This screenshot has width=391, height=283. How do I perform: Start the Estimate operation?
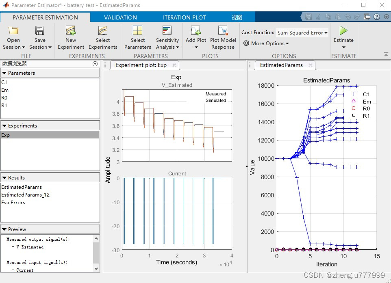(x=343, y=37)
